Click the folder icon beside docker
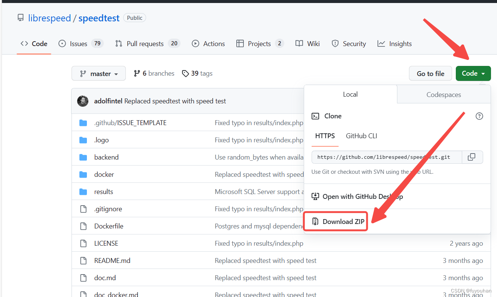The width and height of the screenshot is (497, 297). coord(83,175)
